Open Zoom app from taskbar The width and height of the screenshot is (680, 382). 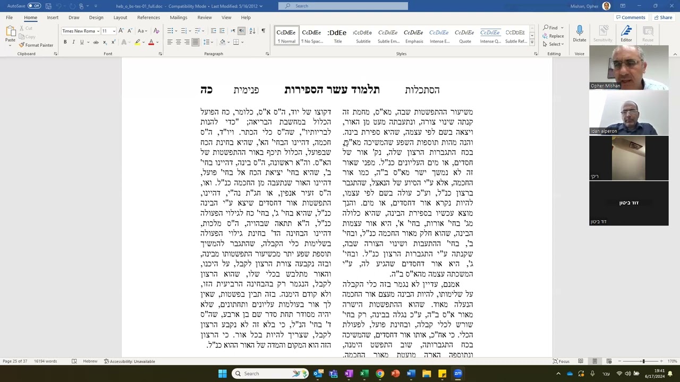pos(458,374)
